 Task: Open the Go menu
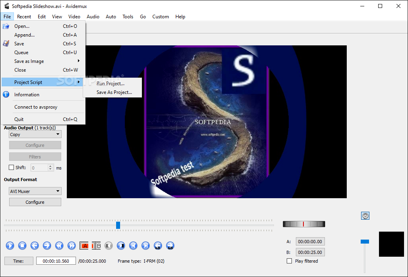143,17
